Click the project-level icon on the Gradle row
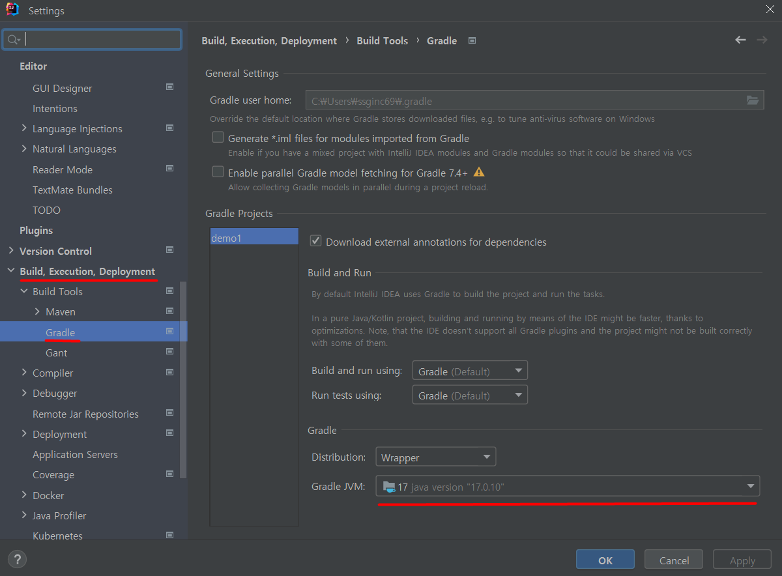Screen dimensions: 782x576 pyautogui.click(x=169, y=331)
